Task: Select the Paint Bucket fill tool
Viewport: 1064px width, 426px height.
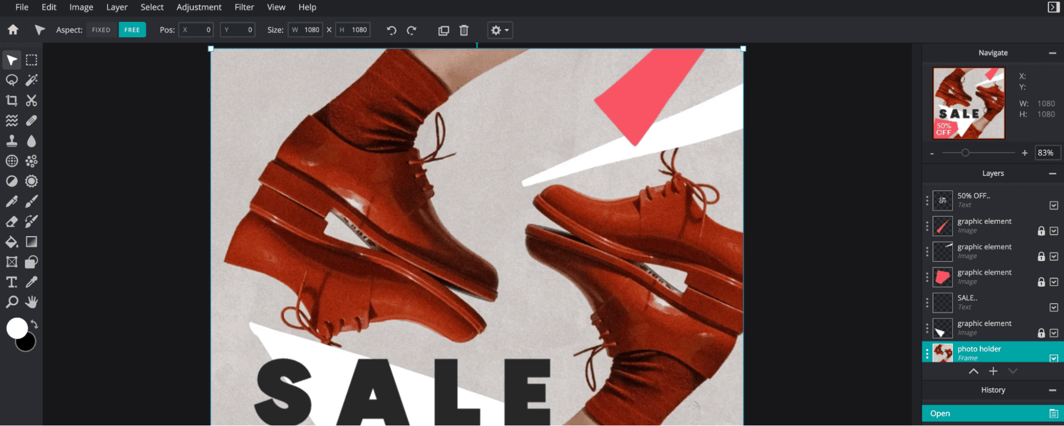Action: [x=12, y=242]
